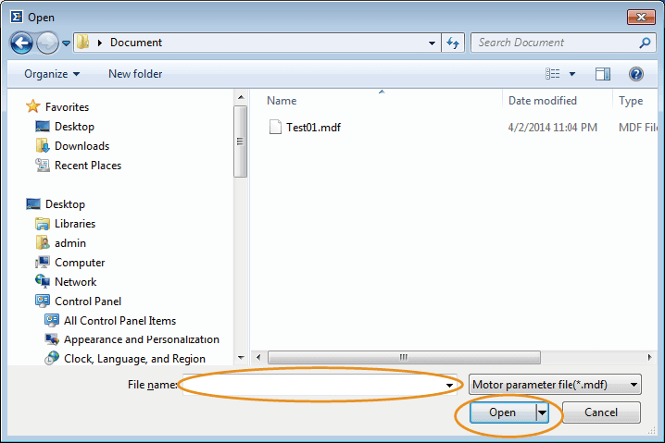Expand the File name history dropdown arrow
The width and height of the screenshot is (665, 443).
tap(451, 385)
